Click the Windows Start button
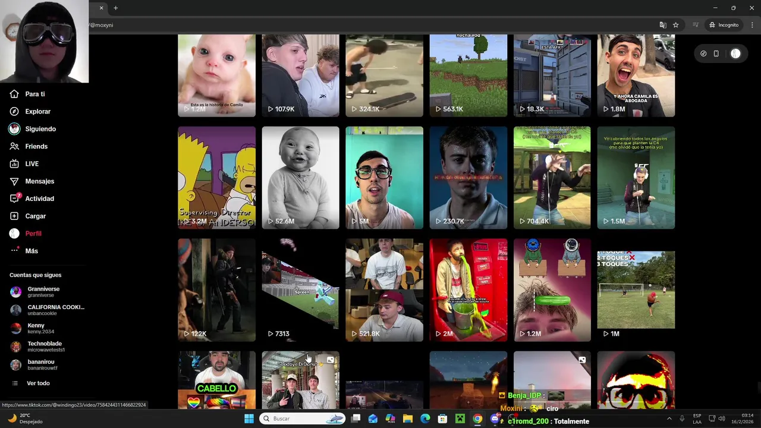This screenshot has width=761, height=428. 249,418
